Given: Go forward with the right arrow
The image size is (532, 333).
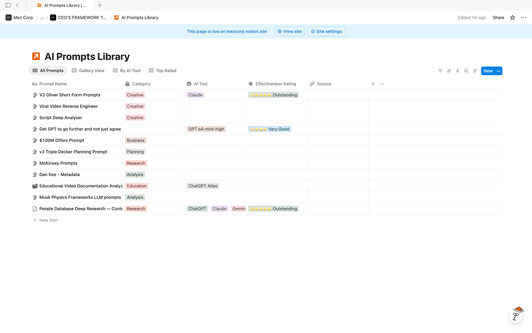Looking at the screenshot, I should 26,5.
